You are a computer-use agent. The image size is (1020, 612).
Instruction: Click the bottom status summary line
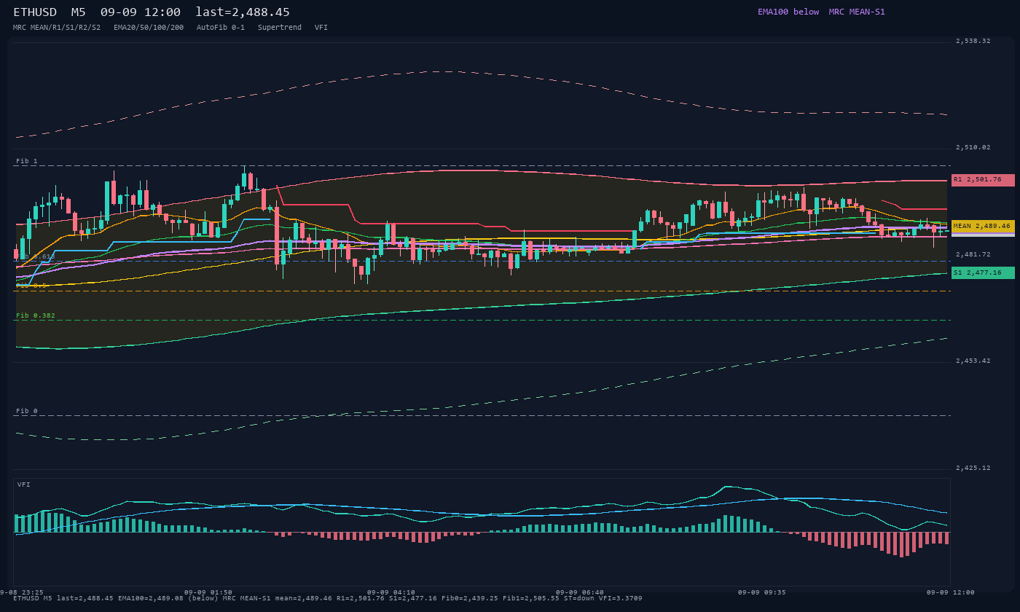point(328,598)
